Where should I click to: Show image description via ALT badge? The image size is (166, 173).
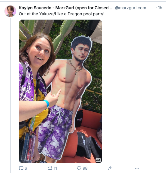tap(98, 160)
